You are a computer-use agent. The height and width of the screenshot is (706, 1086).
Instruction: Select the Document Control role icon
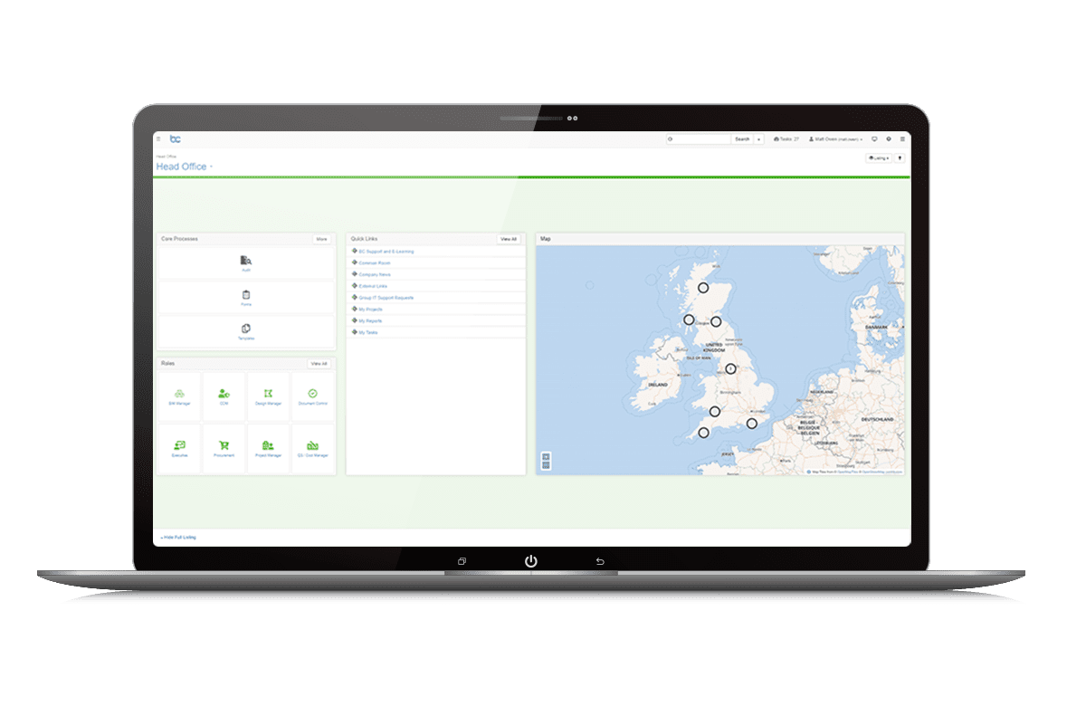(x=312, y=394)
